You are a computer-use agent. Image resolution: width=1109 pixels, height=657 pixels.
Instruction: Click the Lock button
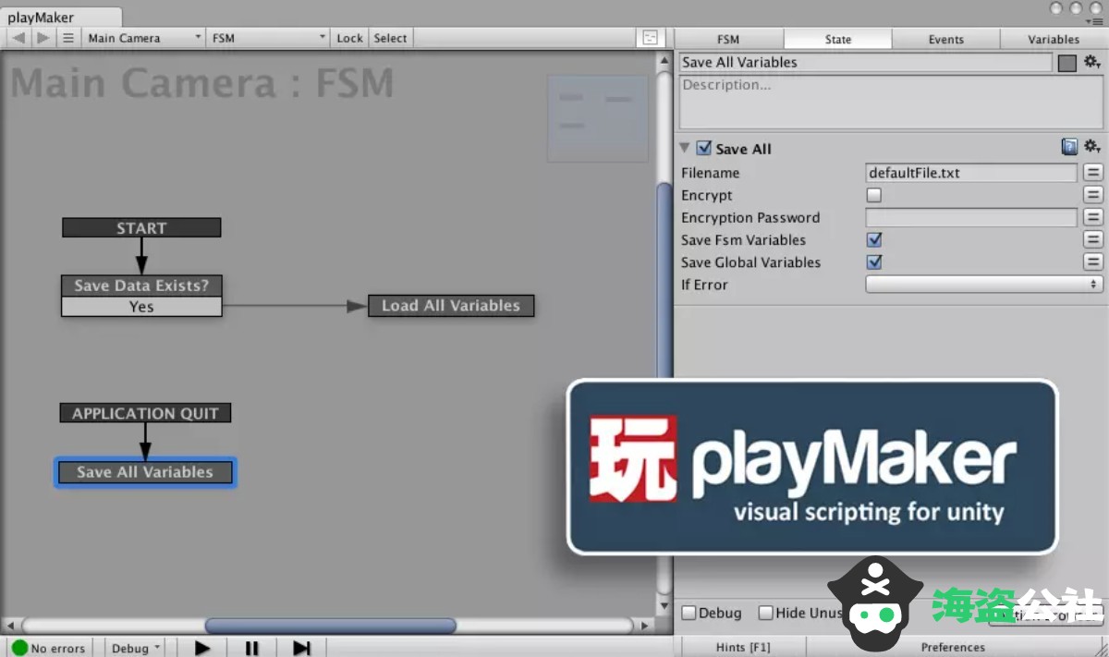point(350,38)
